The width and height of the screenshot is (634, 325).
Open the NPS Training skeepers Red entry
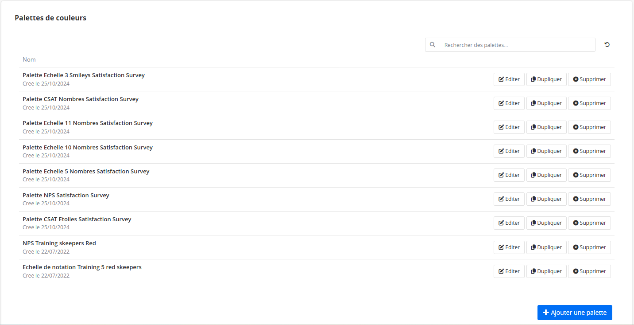click(x=59, y=243)
